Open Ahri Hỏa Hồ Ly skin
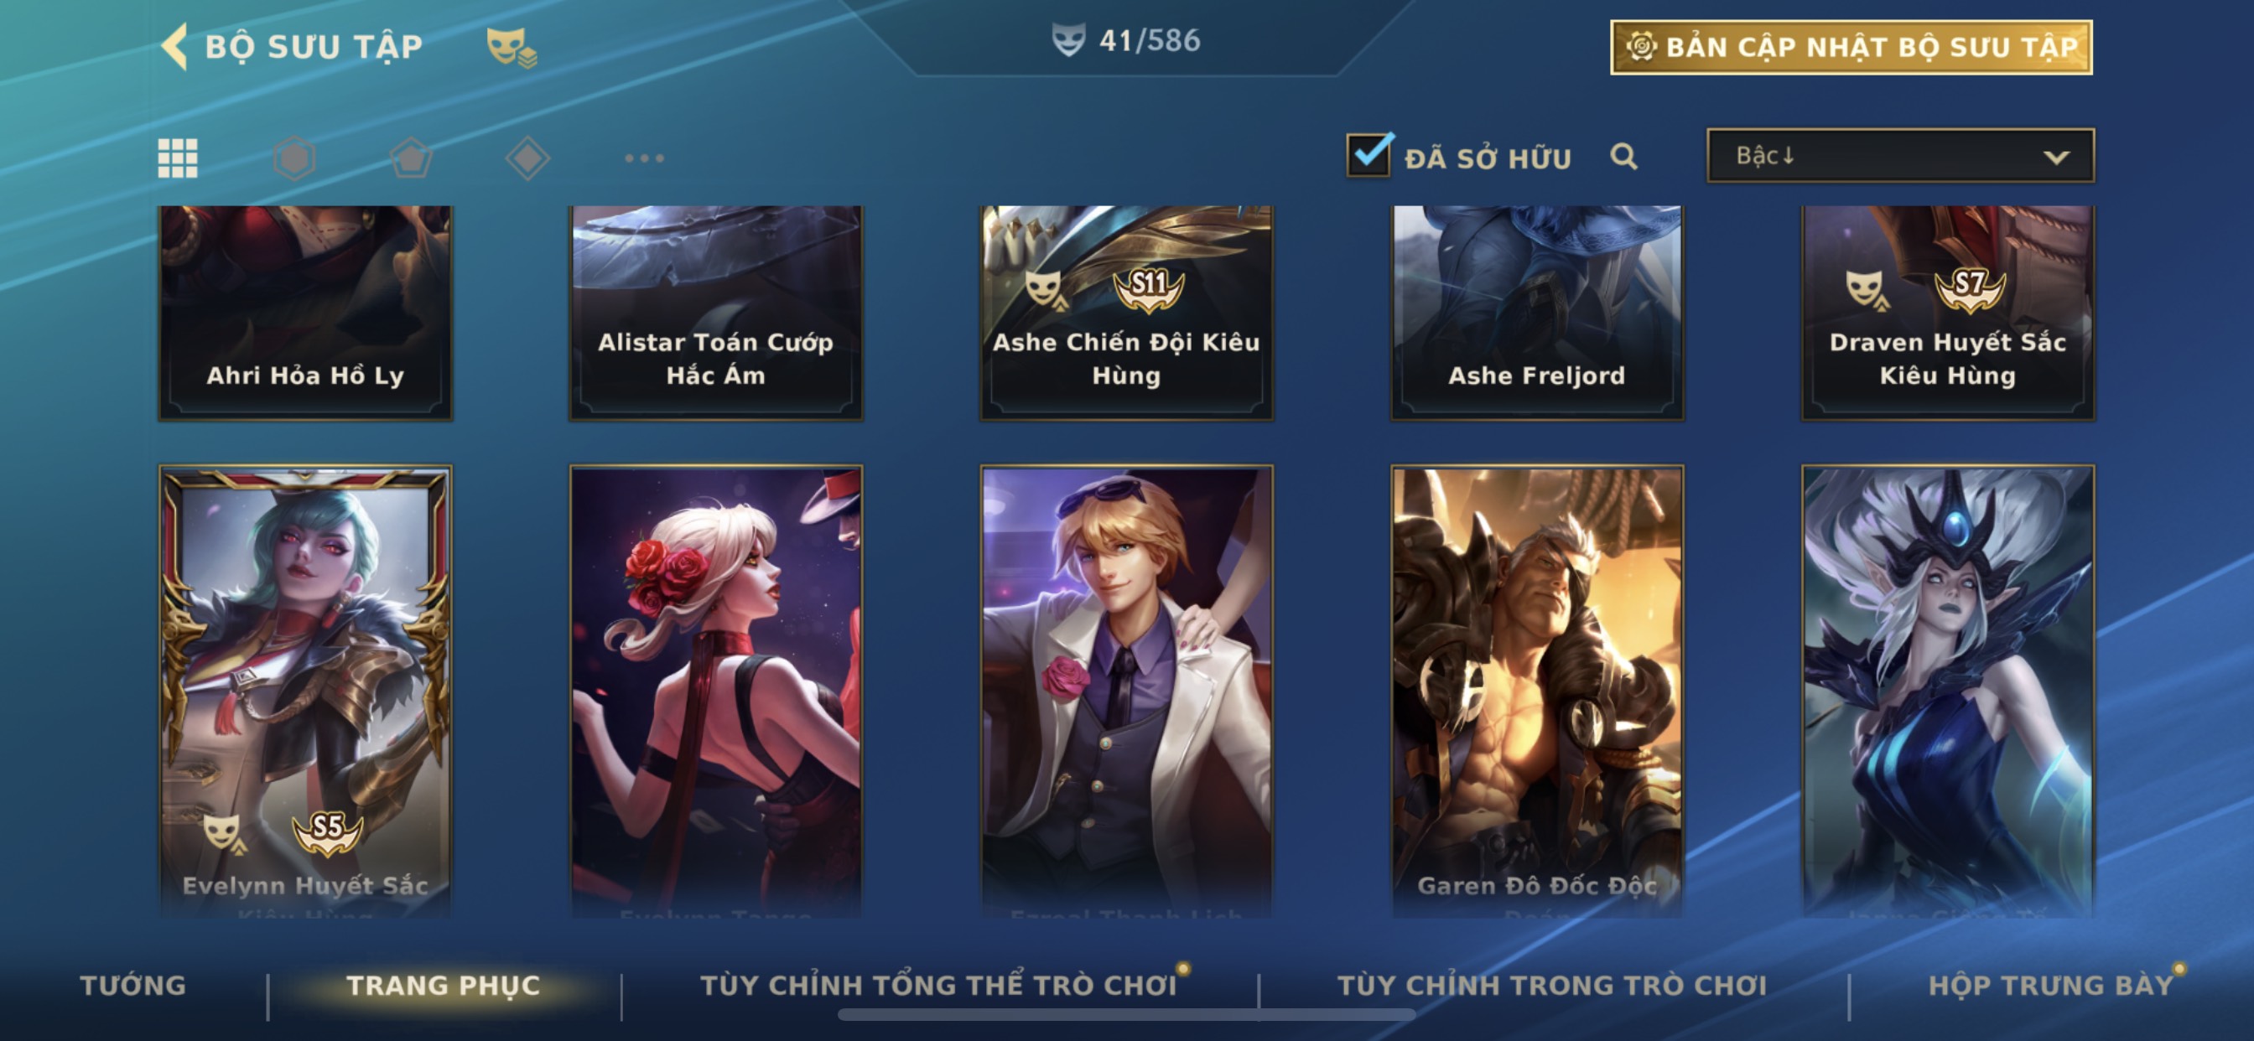Image resolution: width=2254 pixels, height=1041 pixels. [x=305, y=313]
